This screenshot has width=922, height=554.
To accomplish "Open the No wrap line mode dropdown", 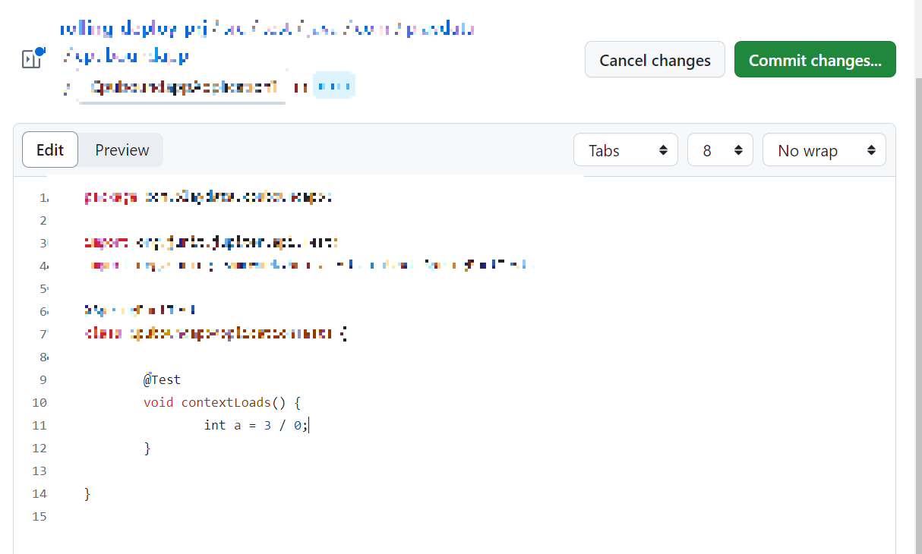I will (x=824, y=150).
